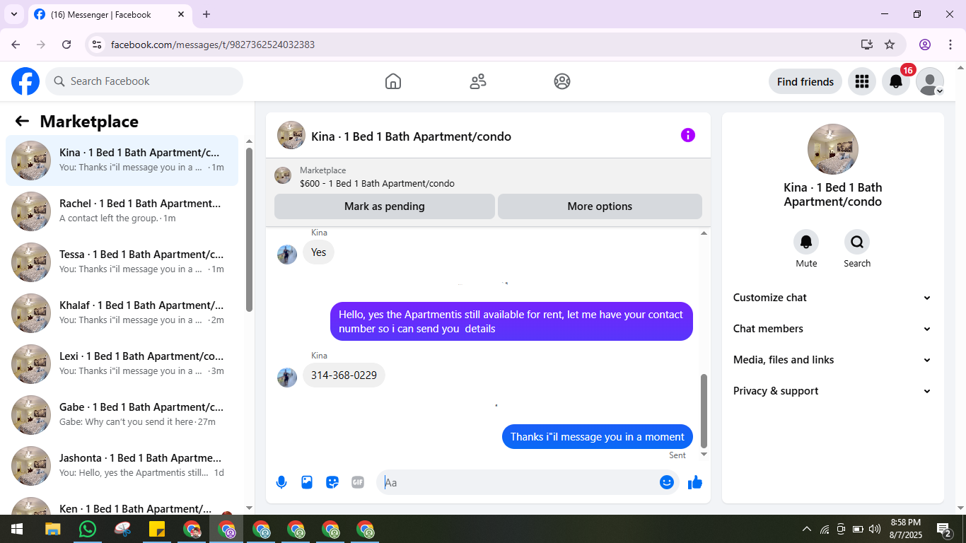The image size is (966, 543).
Task: Click the message '314-368-0229'
Action: click(x=344, y=375)
